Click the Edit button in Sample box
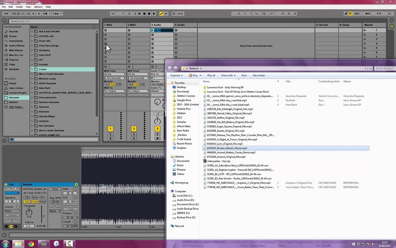 click(x=26, y=198)
